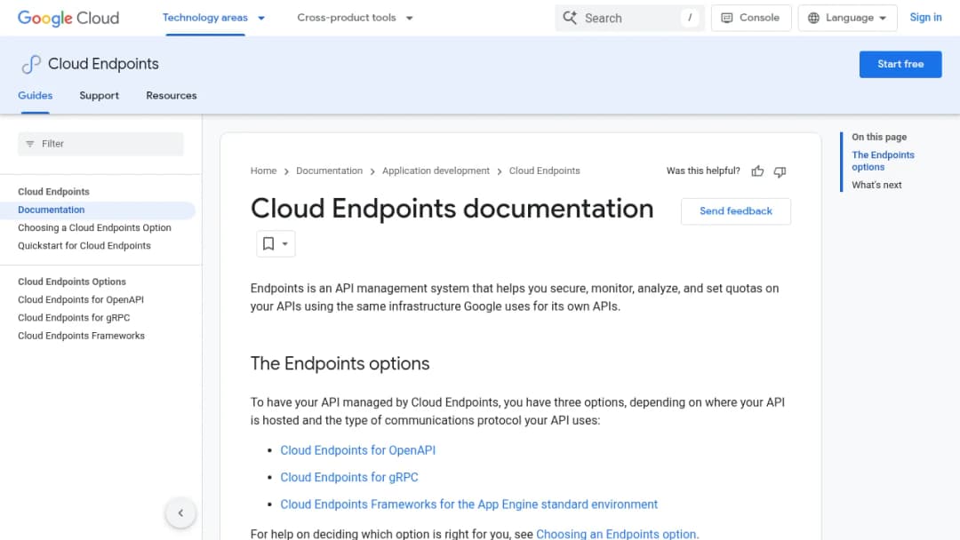Viewport: 960px width, 540px height.
Task: Follow the Frameworks for App Engine standard link
Action: pyautogui.click(x=469, y=504)
